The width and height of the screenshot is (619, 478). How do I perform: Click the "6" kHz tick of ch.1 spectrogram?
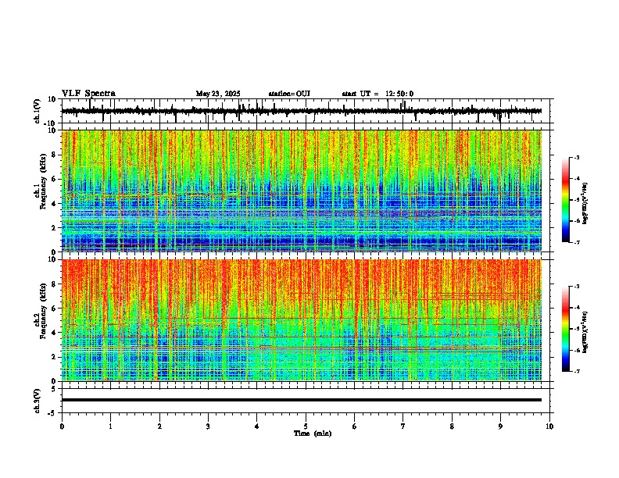pyautogui.click(x=54, y=179)
